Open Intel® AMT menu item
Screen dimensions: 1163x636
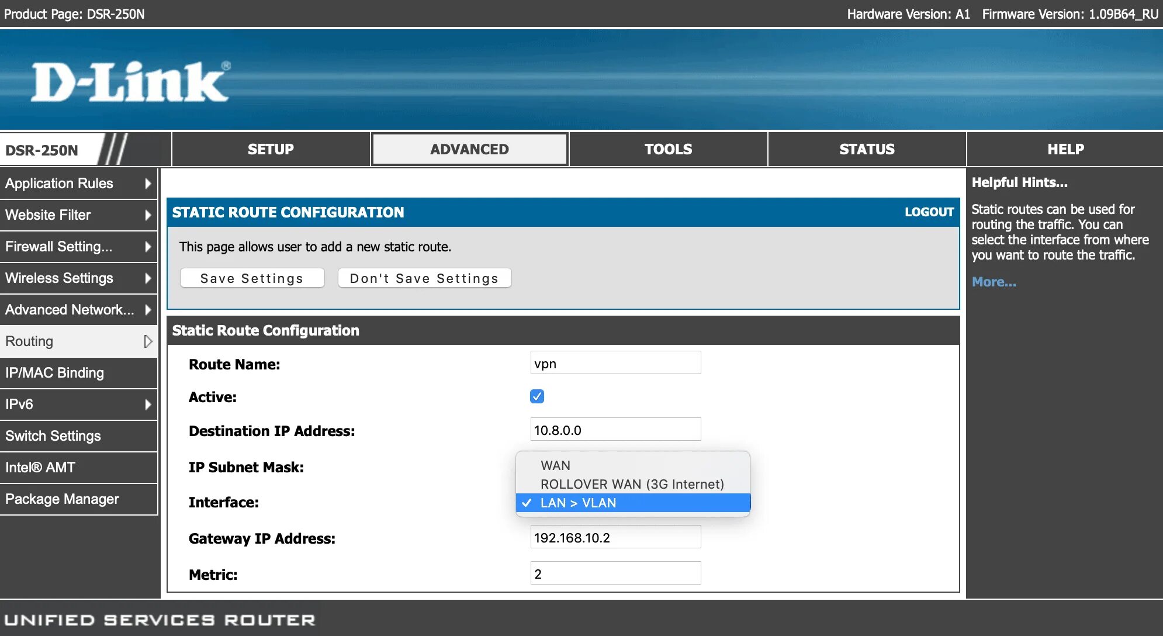pyautogui.click(x=79, y=468)
